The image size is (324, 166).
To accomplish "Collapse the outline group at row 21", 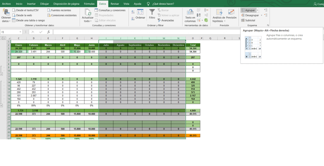I will point(2,106).
